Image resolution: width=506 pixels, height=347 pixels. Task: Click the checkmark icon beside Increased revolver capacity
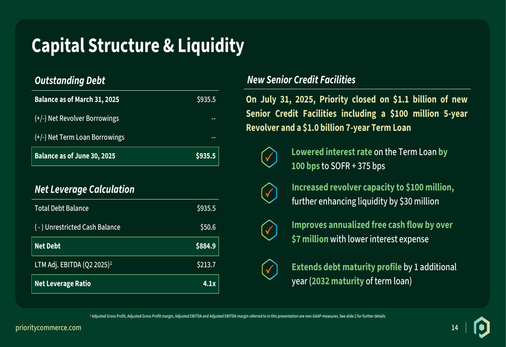(269, 193)
